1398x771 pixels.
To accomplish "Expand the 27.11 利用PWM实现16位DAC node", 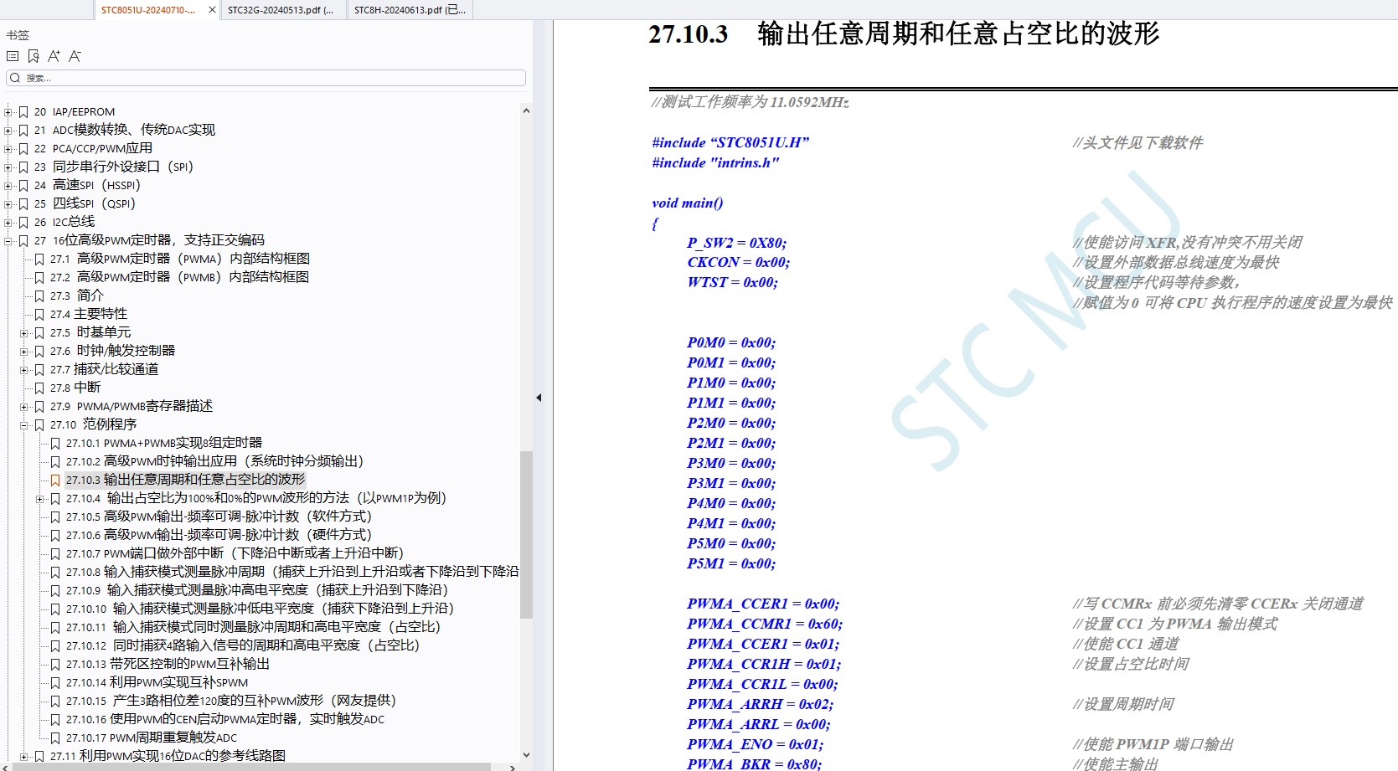I will pos(24,757).
